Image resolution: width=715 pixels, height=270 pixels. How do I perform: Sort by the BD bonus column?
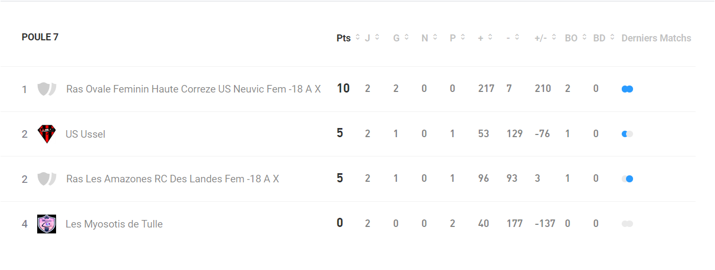pyautogui.click(x=604, y=38)
